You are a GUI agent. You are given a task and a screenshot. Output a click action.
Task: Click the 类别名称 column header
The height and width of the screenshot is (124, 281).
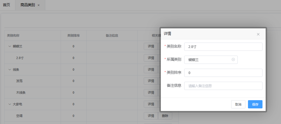click(13, 35)
